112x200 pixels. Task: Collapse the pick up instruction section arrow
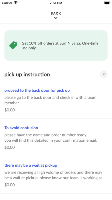(104, 74)
